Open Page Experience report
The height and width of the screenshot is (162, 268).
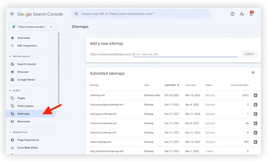(28, 140)
